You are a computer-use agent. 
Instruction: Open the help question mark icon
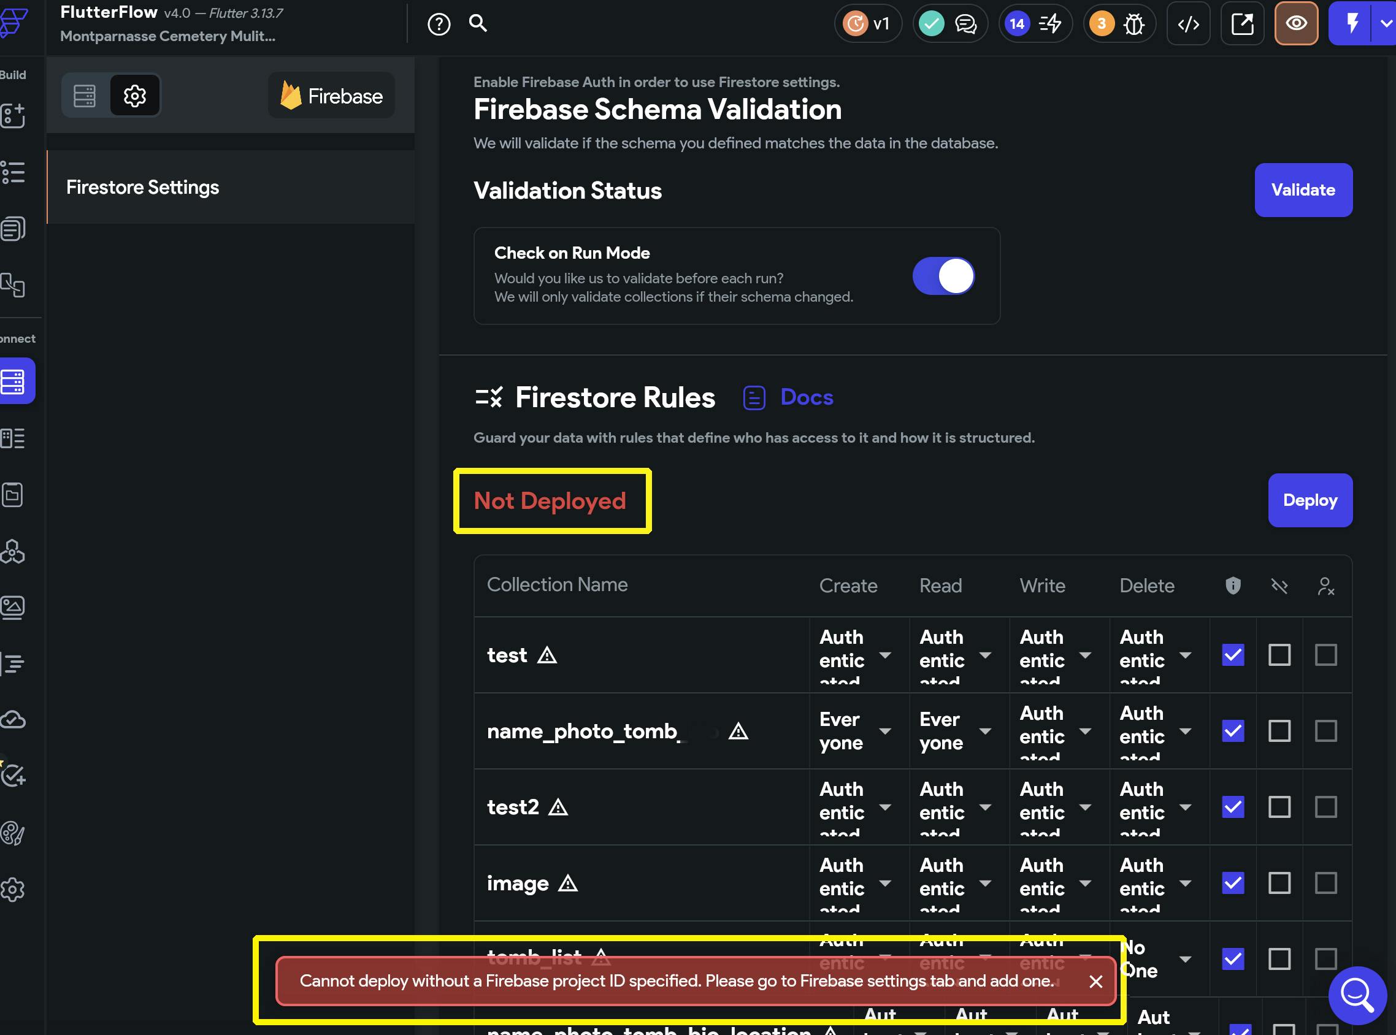(x=439, y=25)
